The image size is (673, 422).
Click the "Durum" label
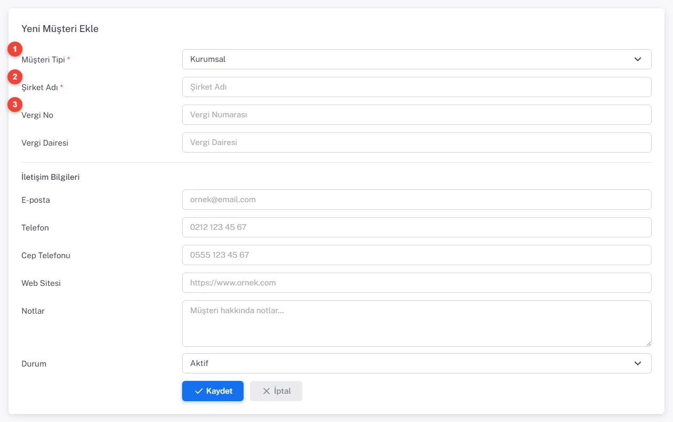(x=34, y=364)
